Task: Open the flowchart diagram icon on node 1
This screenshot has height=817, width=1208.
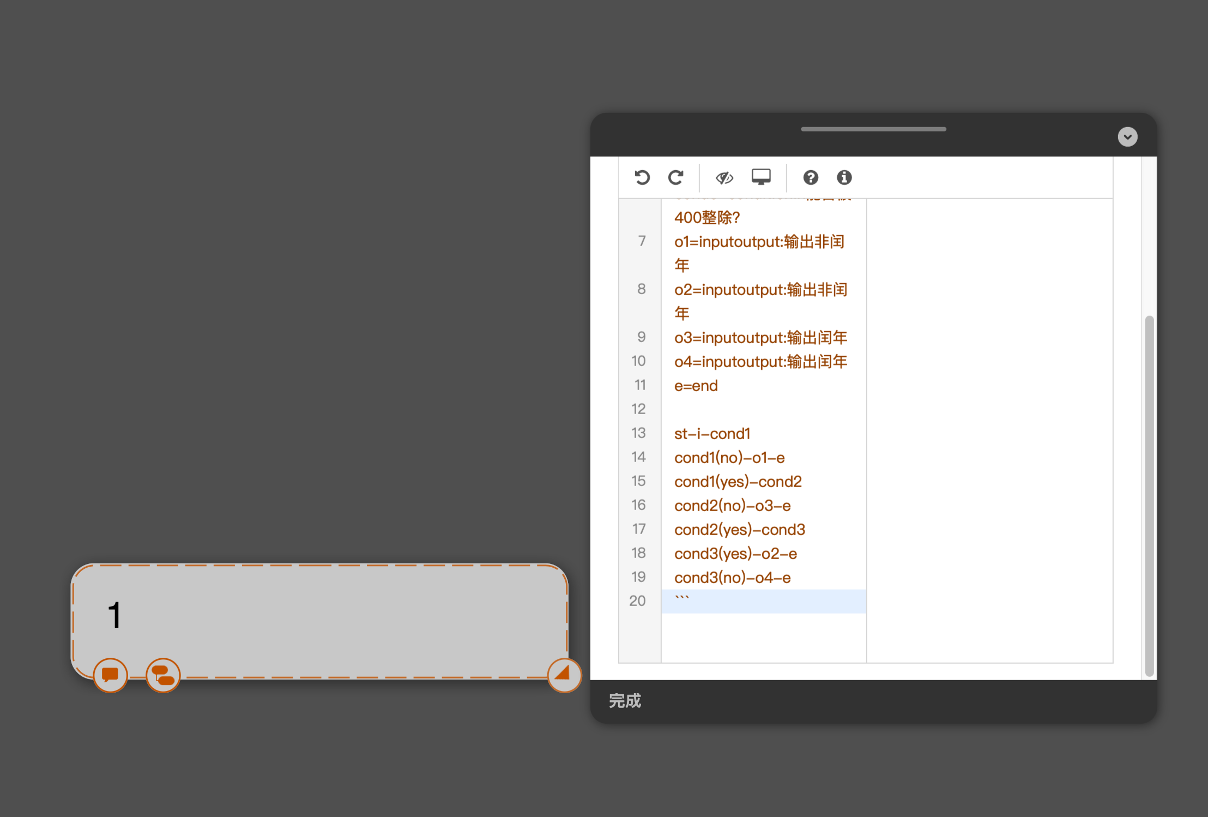Action: click(x=163, y=675)
